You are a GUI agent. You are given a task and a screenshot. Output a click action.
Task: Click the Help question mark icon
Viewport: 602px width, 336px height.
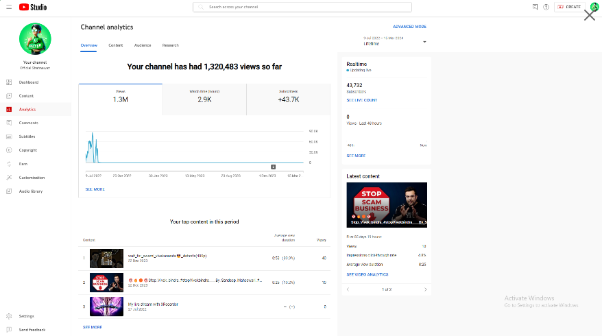pyautogui.click(x=546, y=7)
